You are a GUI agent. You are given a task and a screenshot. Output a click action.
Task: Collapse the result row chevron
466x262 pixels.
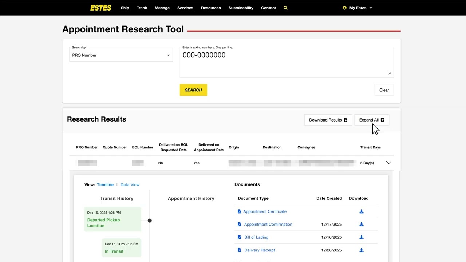pos(388,163)
